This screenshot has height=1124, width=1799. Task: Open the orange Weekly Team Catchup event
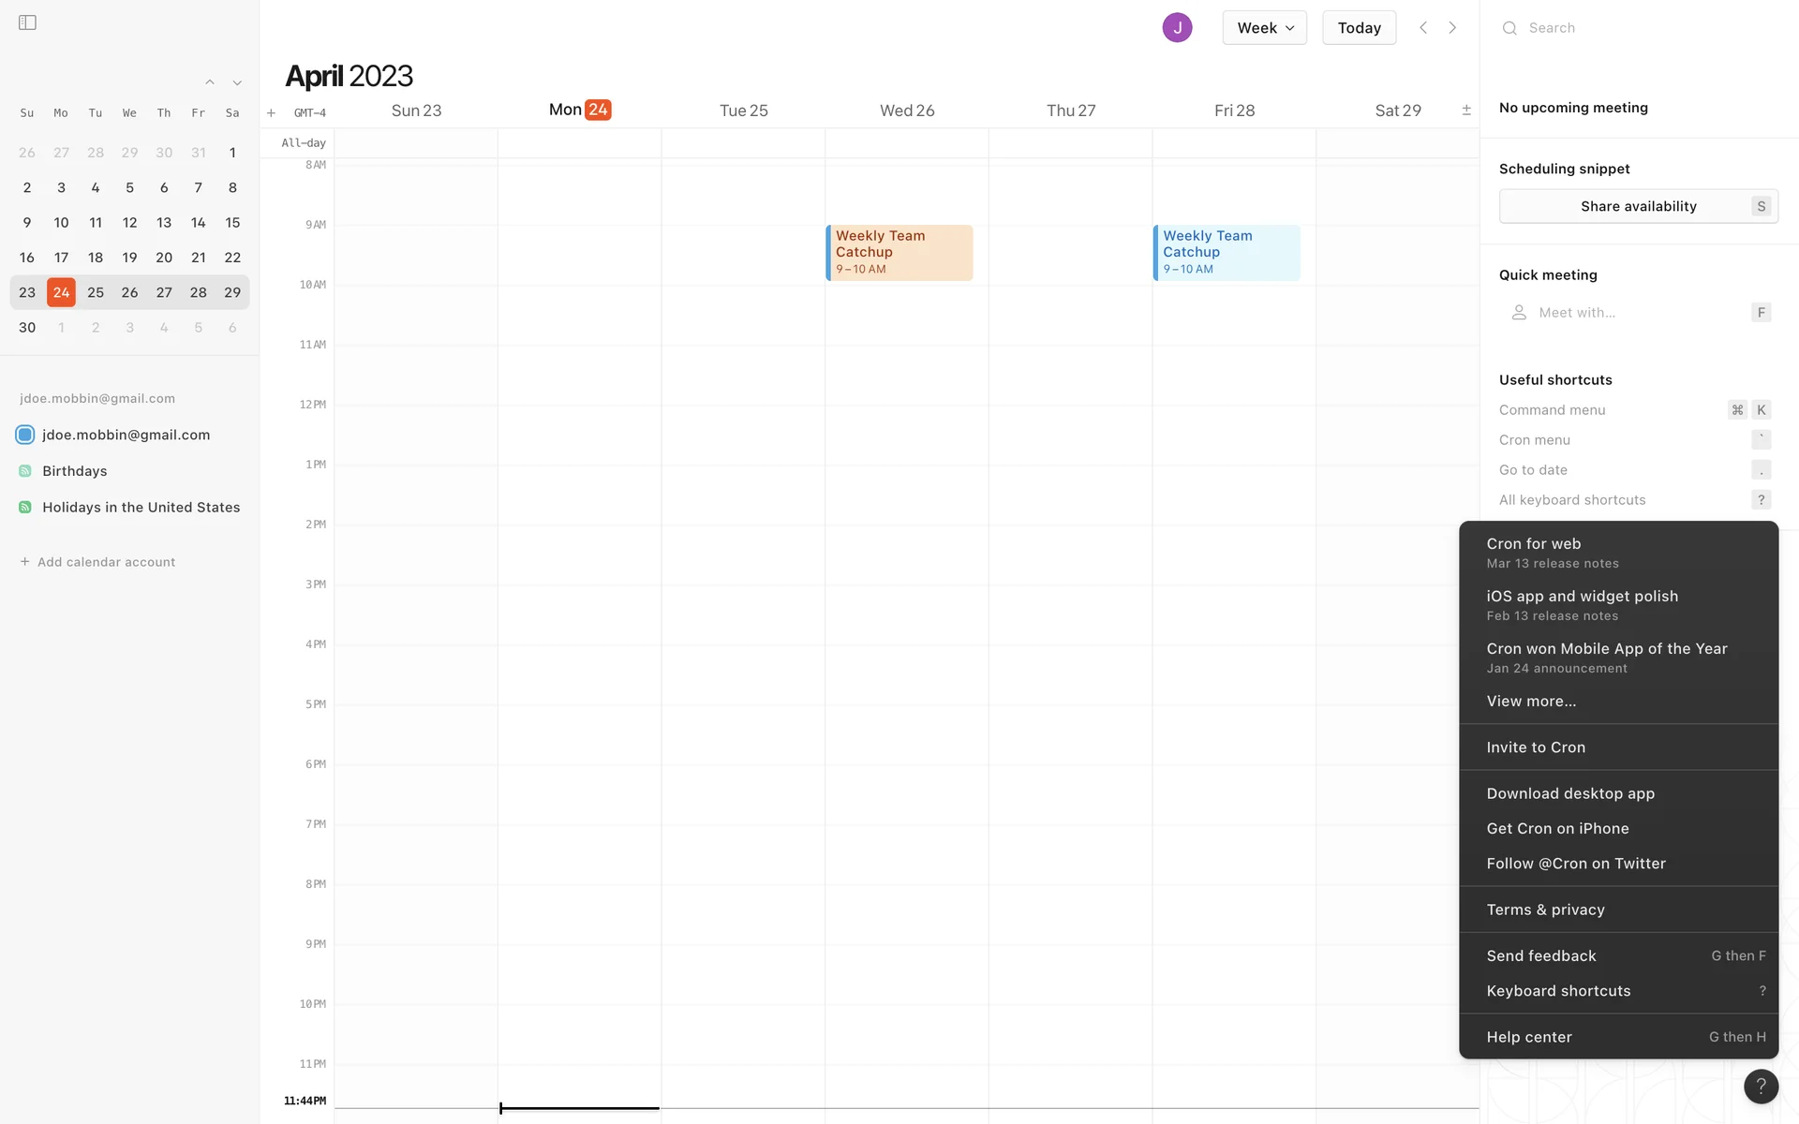pyautogui.click(x=899, y=252)
